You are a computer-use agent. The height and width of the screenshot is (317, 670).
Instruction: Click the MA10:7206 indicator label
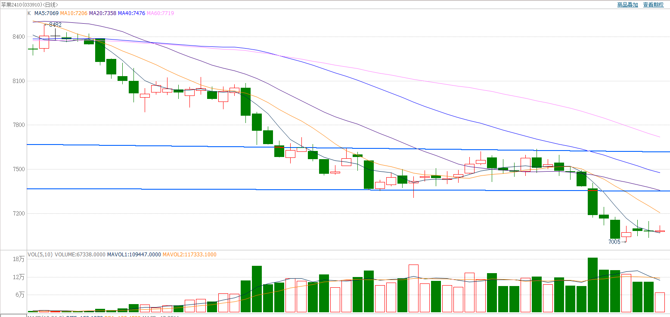[74, 13]
